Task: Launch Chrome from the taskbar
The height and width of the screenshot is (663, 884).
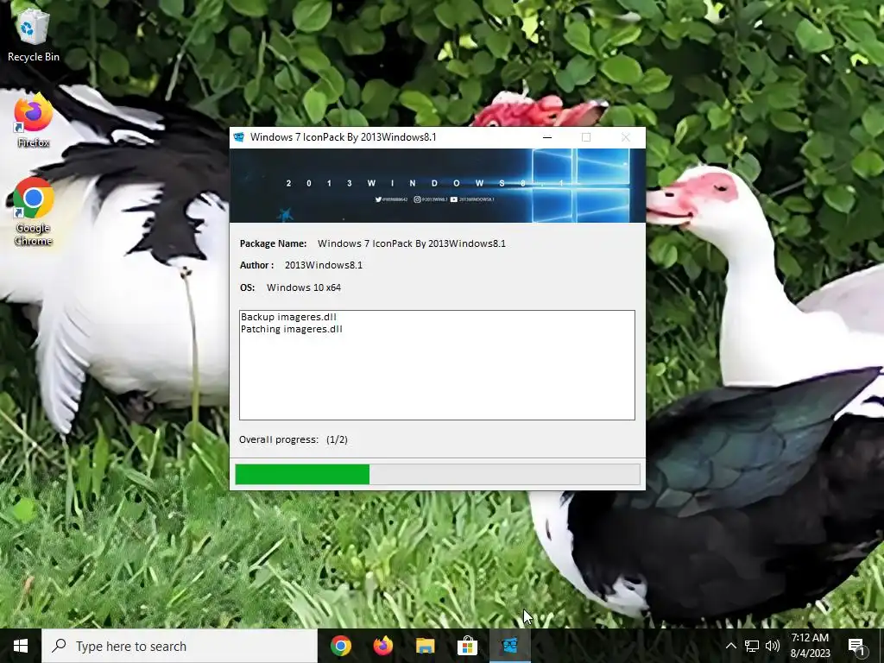Action: tap(340, 646)
